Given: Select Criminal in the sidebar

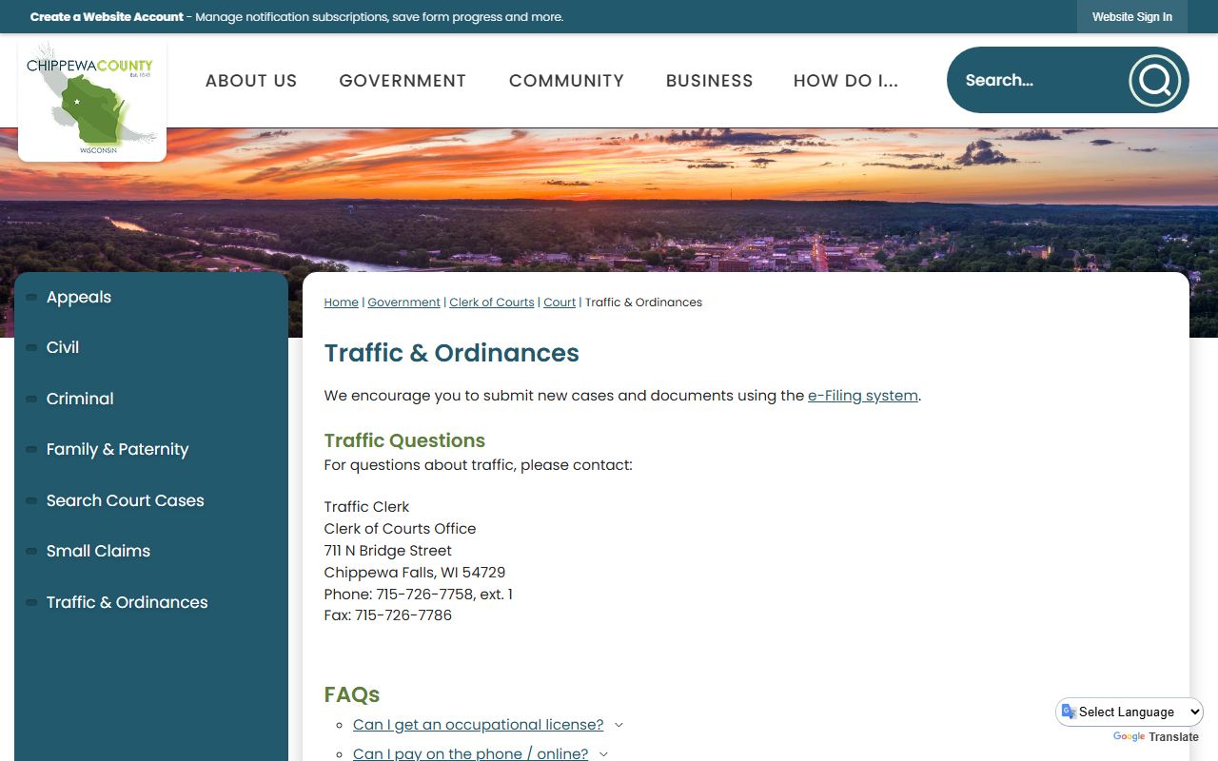Looking at the screenshot, I should tap(80, 399).
